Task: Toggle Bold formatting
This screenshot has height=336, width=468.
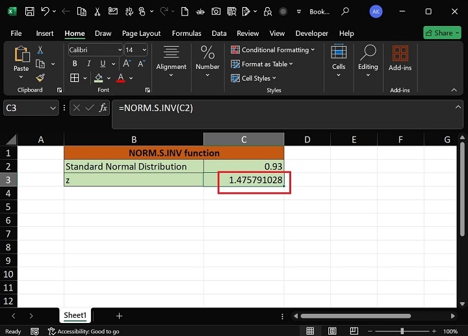Action: coord(75,64)
